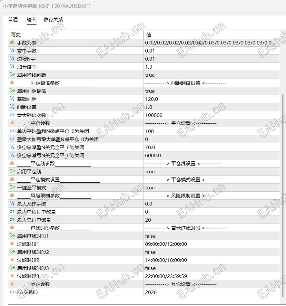The image size is (286, 306).
Task: Click the fraction icon beside 多空总浮亏N美元全平
Action: tap(12, 155)
